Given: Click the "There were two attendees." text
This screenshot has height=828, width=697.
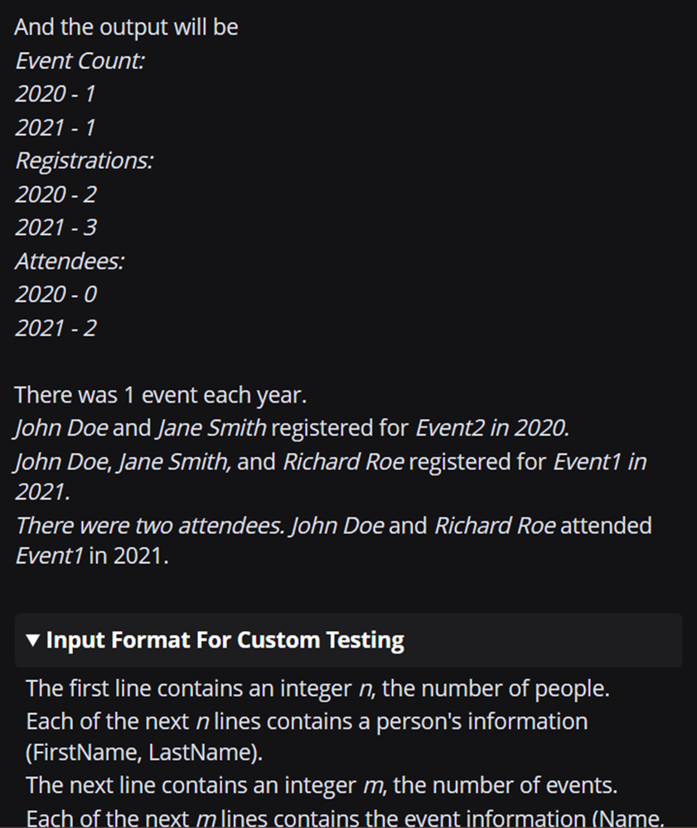Looking at the screenshot, I should click(146, 526).
